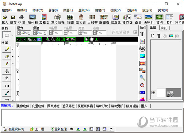Click the EXIF info object icon
Image resolution: width=184 pixels, height=133 pixels.
tap(142, 93)
